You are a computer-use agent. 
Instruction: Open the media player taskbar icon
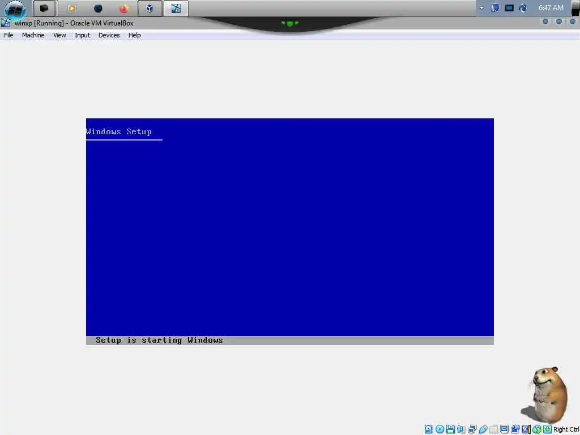[72, 8]
